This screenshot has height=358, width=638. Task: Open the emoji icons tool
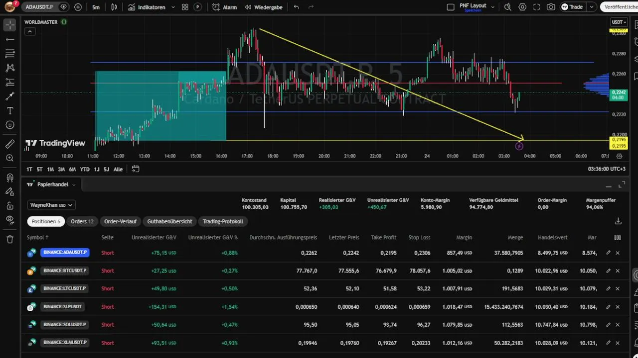click(x=10, y=125)
